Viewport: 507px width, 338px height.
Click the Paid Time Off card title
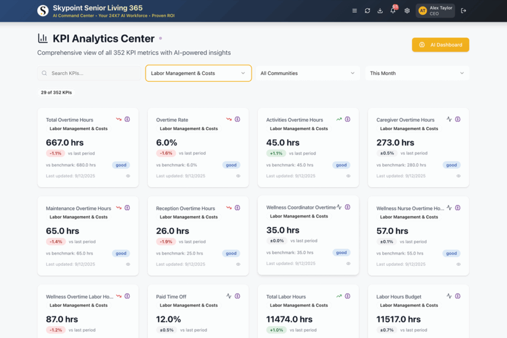coord(171,296)
